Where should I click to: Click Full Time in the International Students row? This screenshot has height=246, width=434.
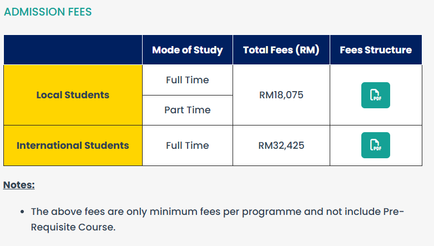coord(187,145)
